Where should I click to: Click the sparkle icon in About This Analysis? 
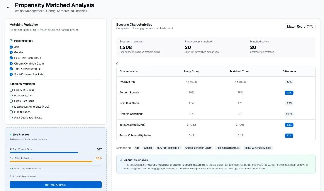(x=121, y=160)
